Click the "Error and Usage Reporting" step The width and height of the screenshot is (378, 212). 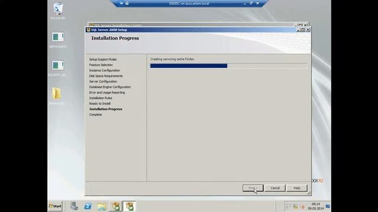pyautogui.click(x=107, y=92)
